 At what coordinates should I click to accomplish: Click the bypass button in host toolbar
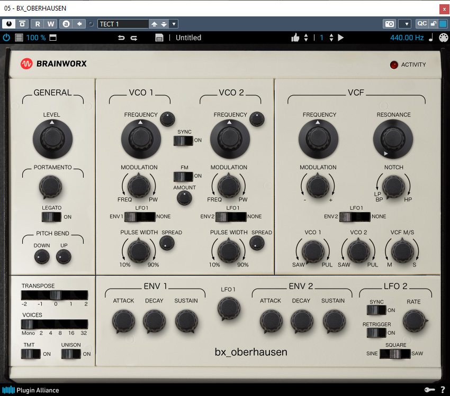click(x=22, y=24)
